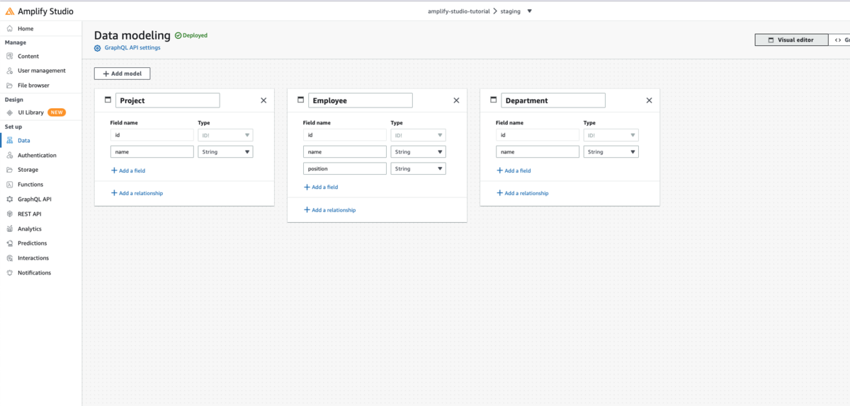The height and width of the screenshot is (406, 850).
Task: Click the Interactions sidebar icon
Action: [10, 258]
